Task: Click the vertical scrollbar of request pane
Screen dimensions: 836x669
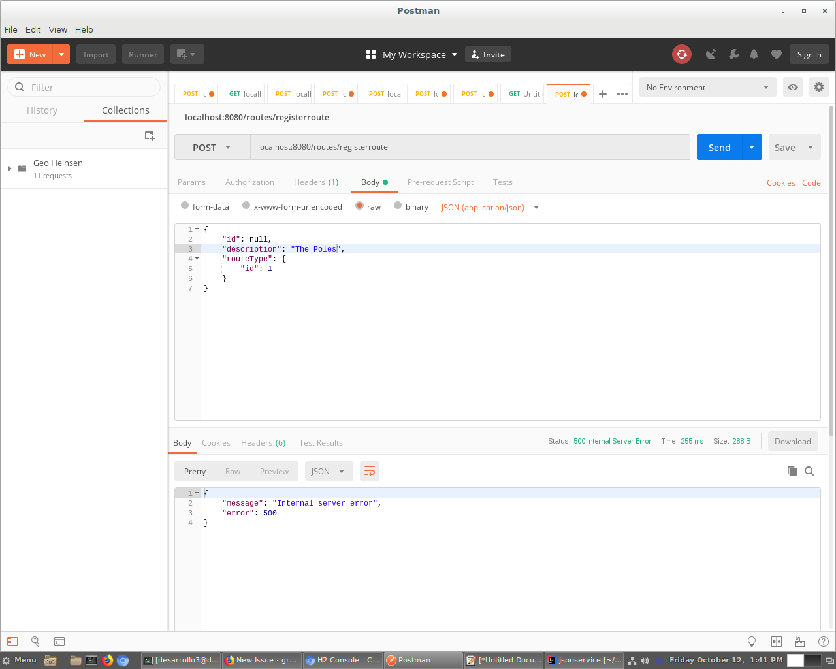Action: [x=831, y=270]
